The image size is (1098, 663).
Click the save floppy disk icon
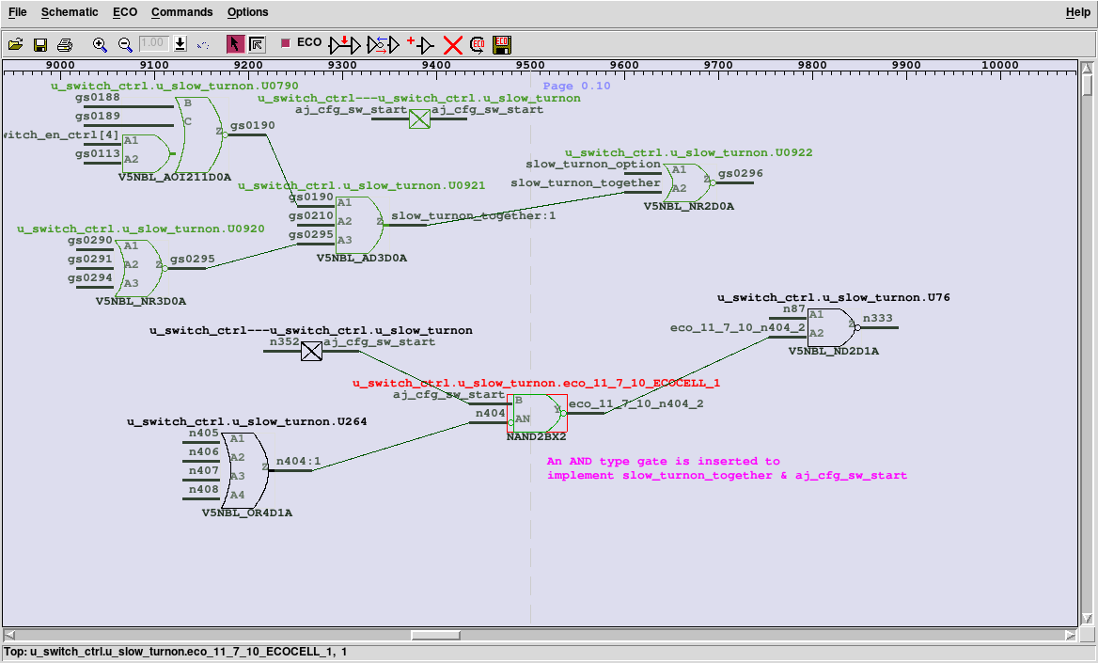pos(40,44)
